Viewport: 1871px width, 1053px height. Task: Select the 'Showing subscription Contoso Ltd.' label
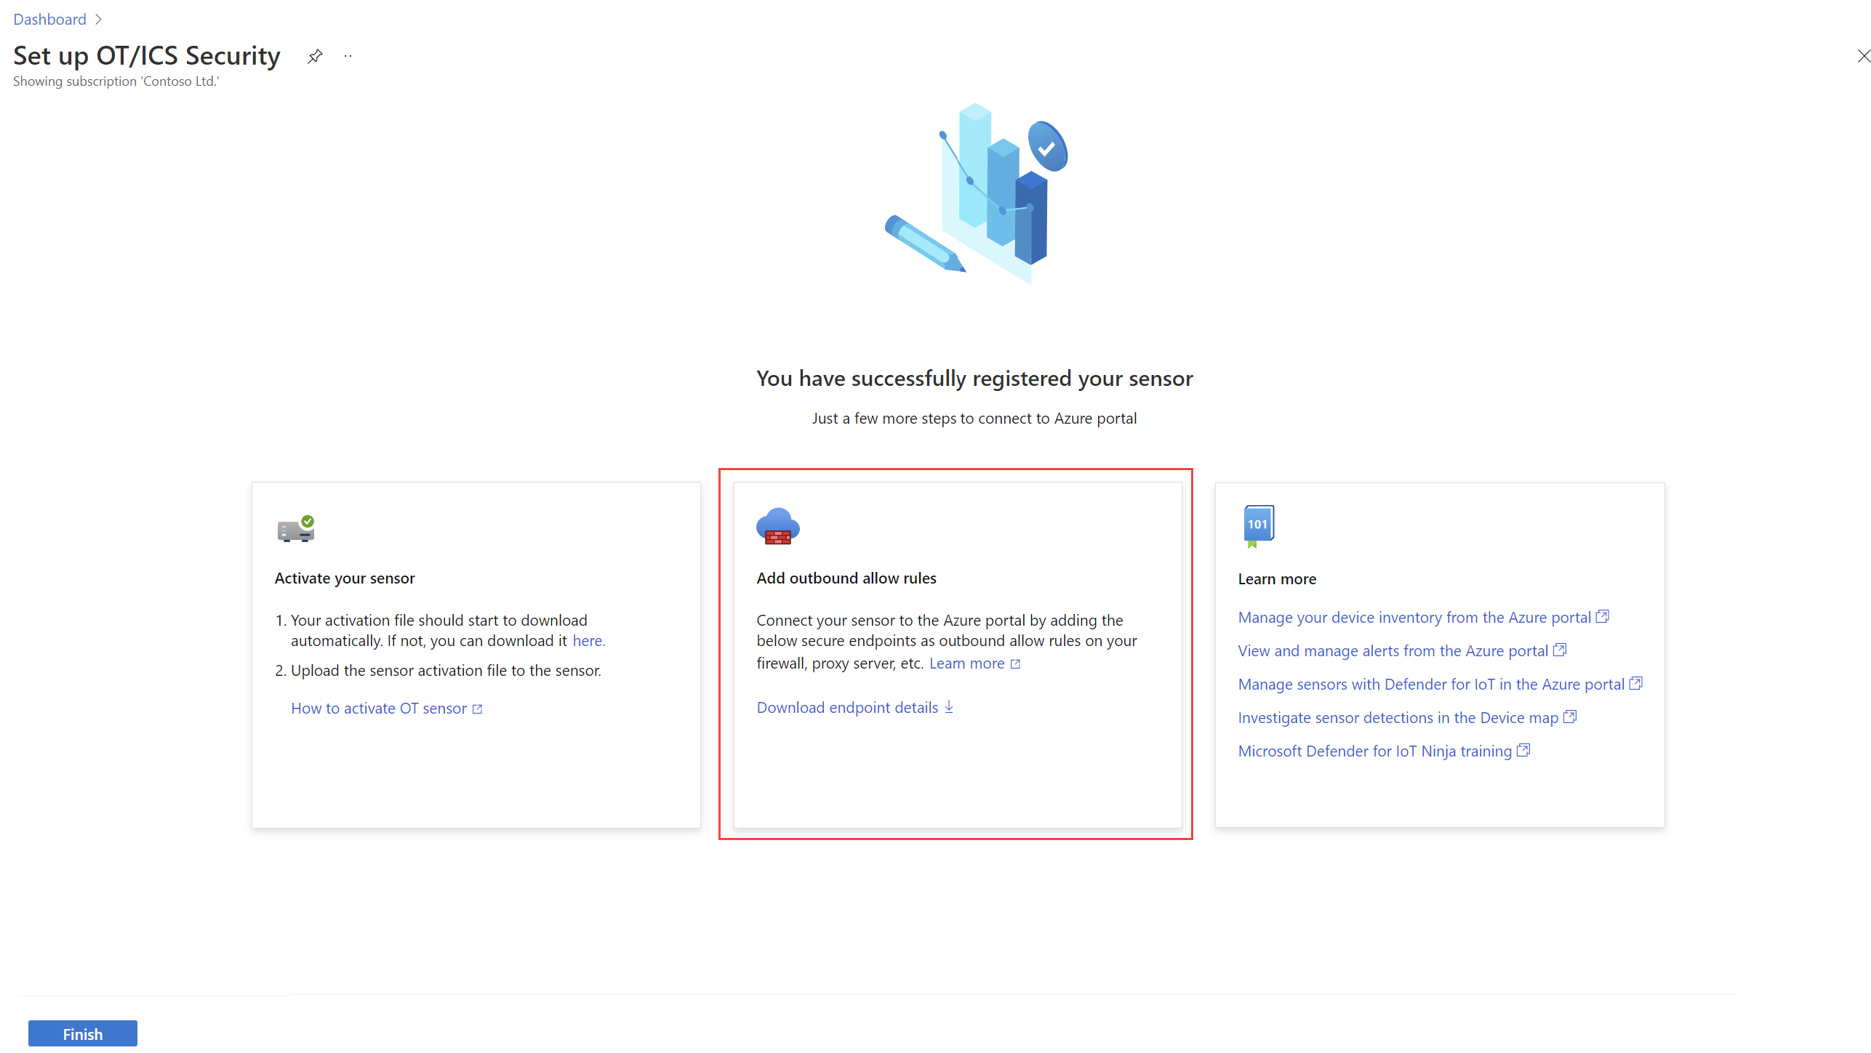[116, 81]
